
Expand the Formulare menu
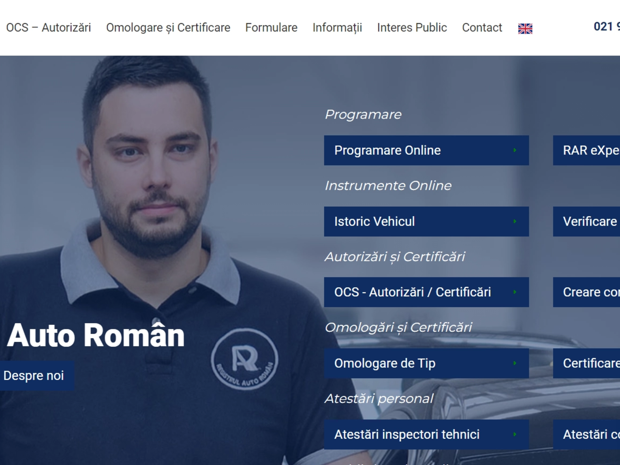[x=271, y=28]
